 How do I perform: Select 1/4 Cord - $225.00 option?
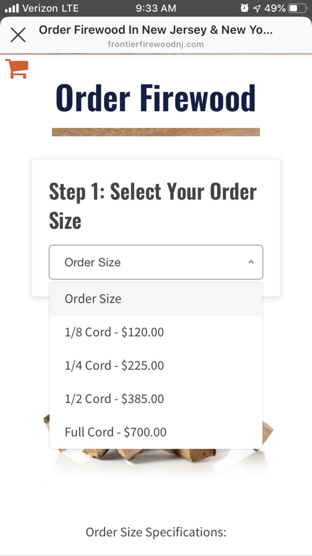156,366
